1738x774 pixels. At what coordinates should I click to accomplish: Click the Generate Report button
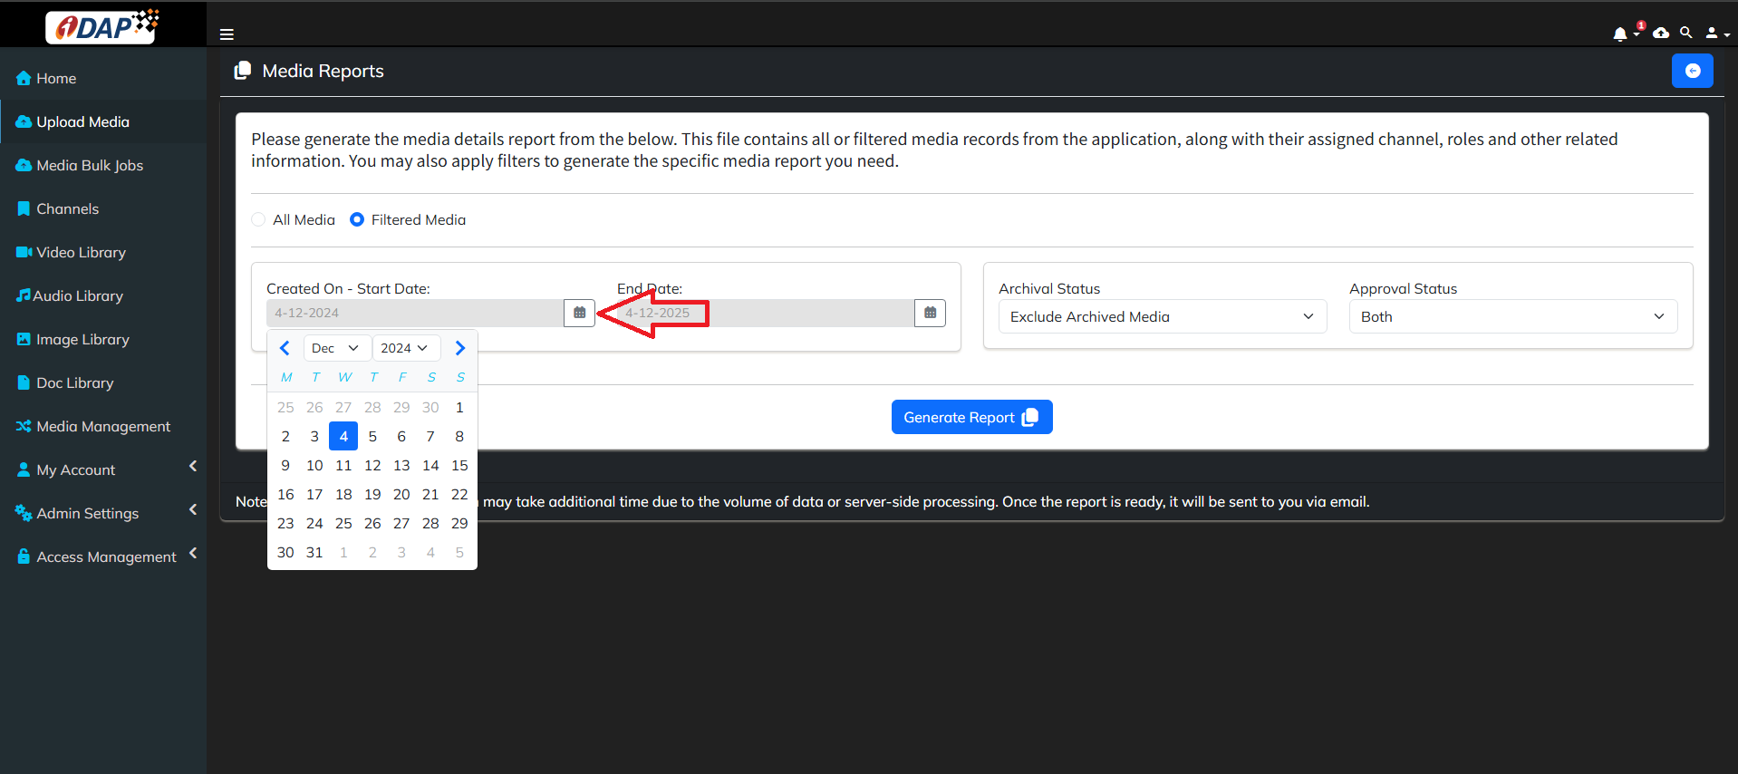pyautogui.click(x=971, y=417)
